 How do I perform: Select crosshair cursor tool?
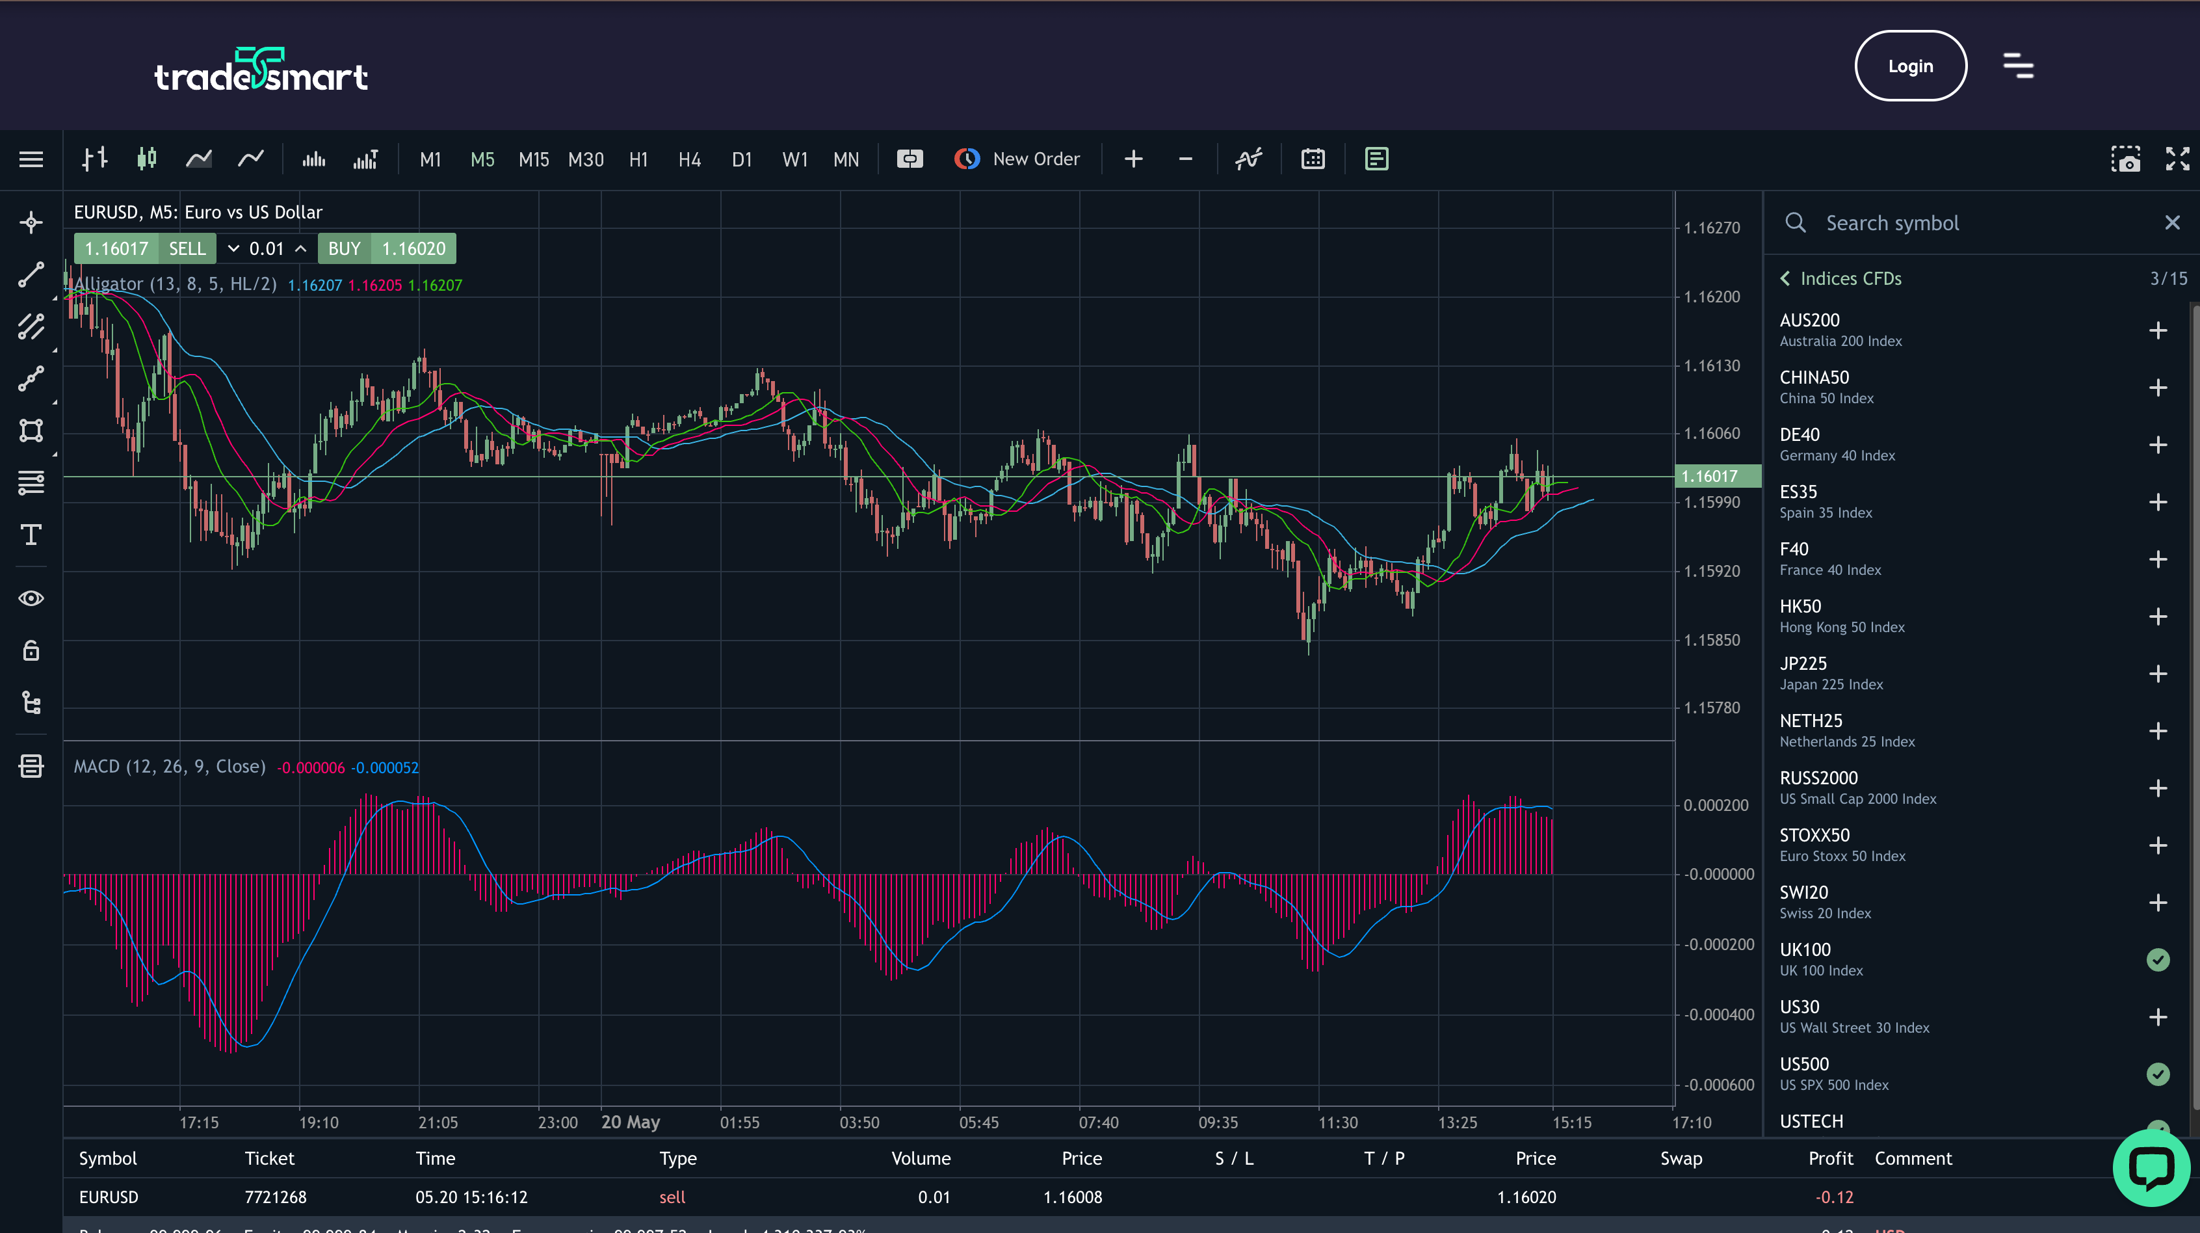pyautogui.click(x=32, y=223)
